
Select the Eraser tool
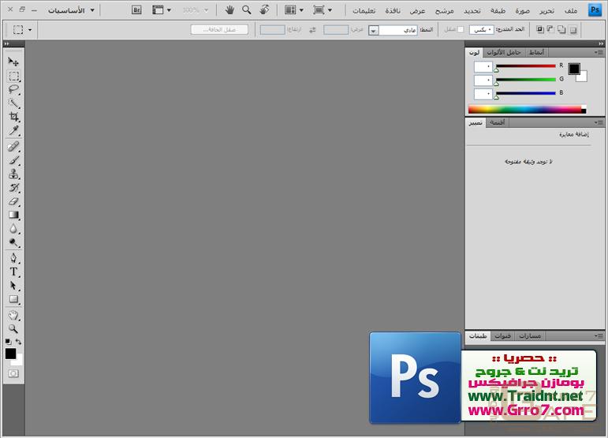pos(13,201)
